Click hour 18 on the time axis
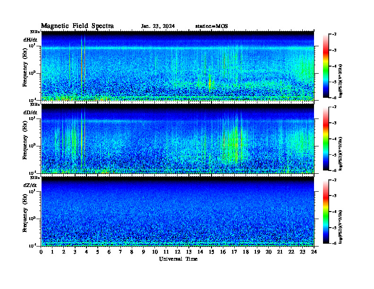The height and width of the screenshot is (289, 374). pos(246,252)
